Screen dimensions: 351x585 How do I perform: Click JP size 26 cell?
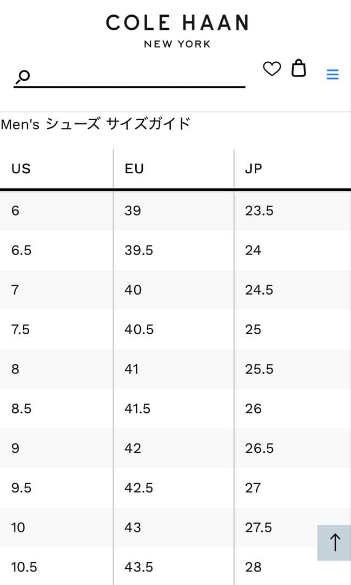coord(253,408)
